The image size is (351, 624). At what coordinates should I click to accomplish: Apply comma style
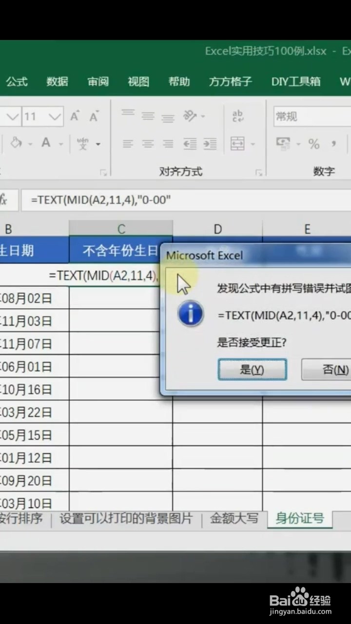pyautogui.click(x=334, y=144)
